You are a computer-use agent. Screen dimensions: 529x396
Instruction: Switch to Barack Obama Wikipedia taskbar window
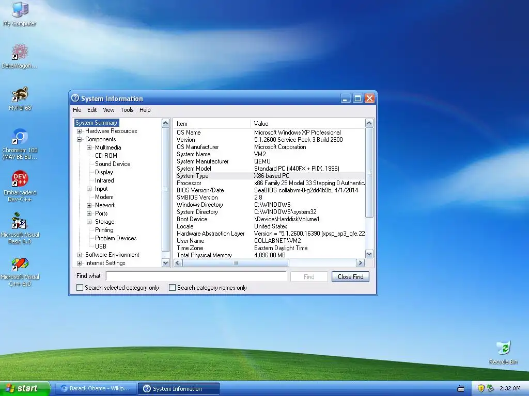point(96,389)
